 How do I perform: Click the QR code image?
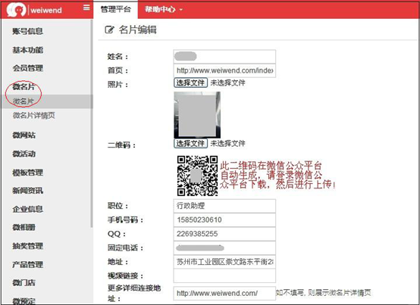click(x=197, y=176)
